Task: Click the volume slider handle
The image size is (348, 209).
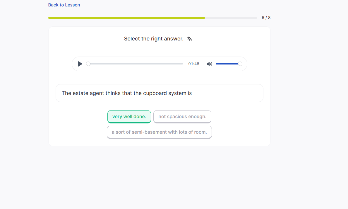Action: pyautogui.click(x=240, y=64)
